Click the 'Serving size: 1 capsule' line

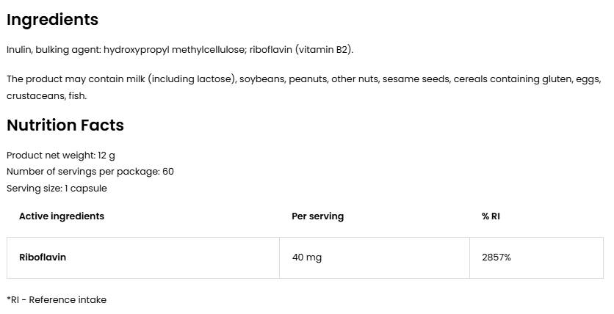(57, 189)
